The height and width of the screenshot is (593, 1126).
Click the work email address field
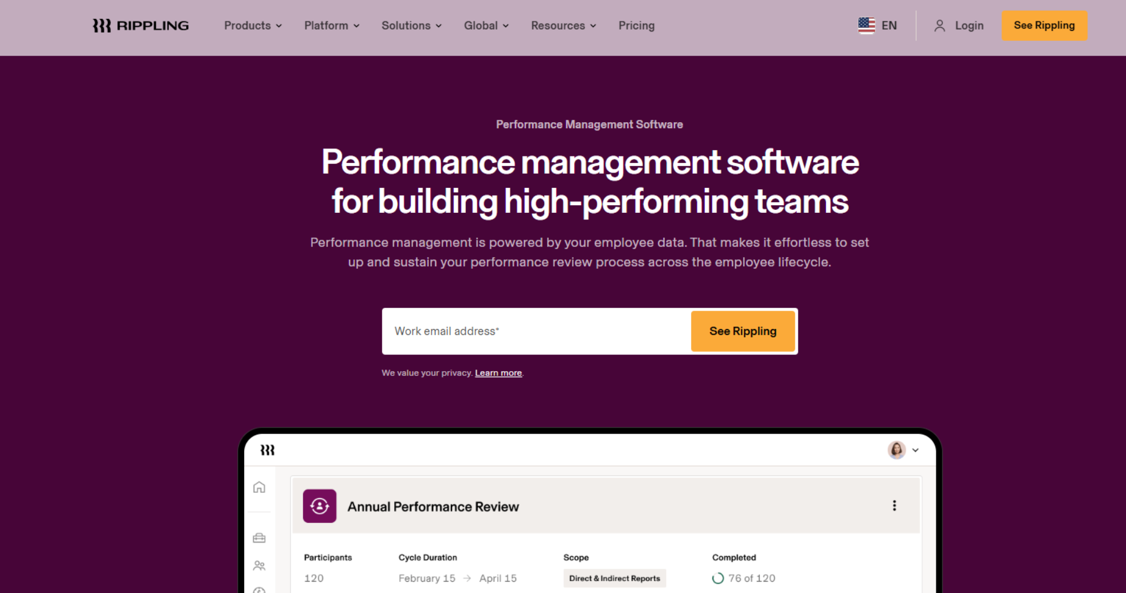533,331
